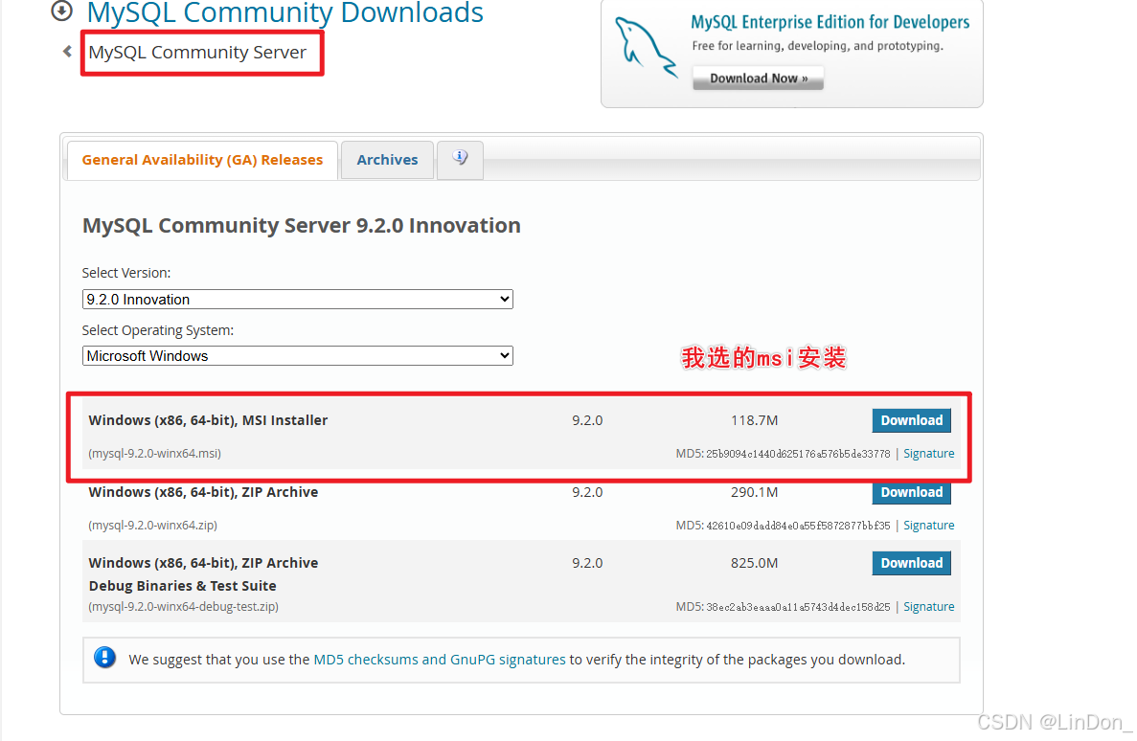This screenshot has height=741, width=1137.
Task: Open Signature link for mysql-9.2.0-winx64.msi
Action: pos(929,454)
